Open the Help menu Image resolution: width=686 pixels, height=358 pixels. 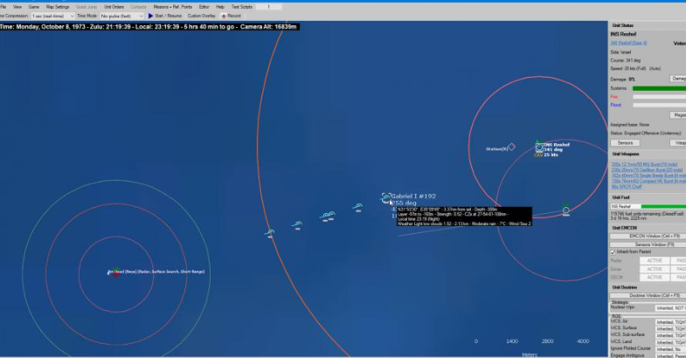click(x=220, y=7)
